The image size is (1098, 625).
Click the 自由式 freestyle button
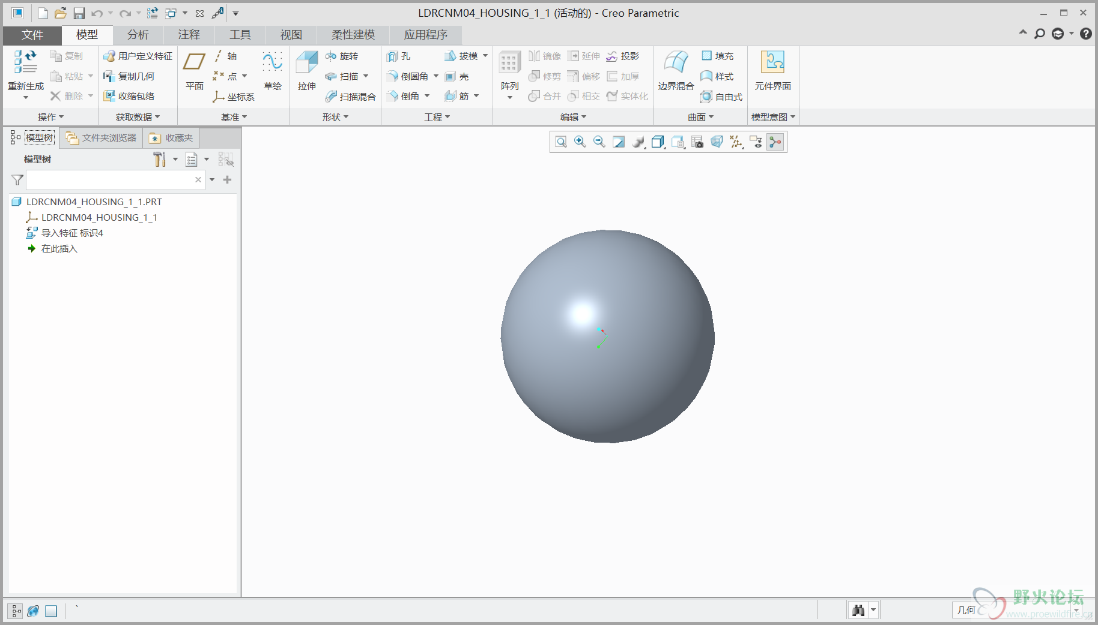coord(722,97)
